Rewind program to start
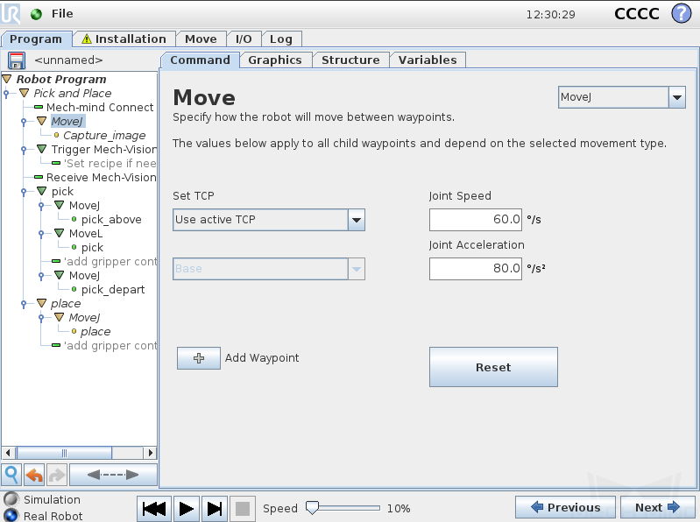This screenshot has height=522, width=700. click(154, 509)
